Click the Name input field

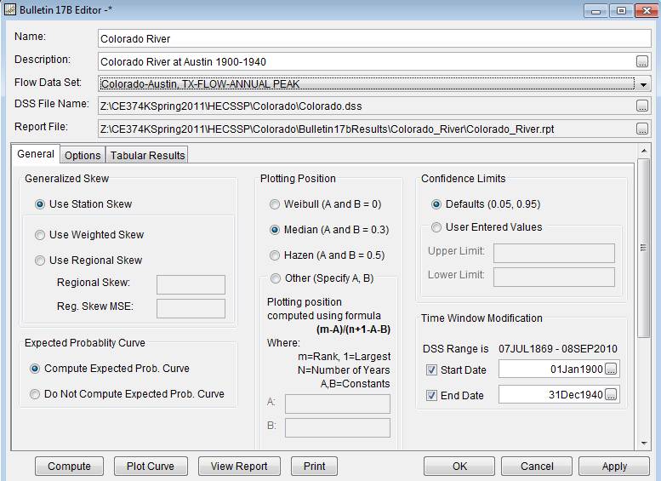(374, 39)
